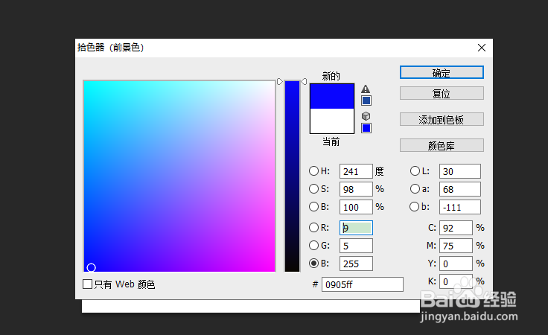Select the L lightness radio button
The height and width of the screenshot is (335, 548).
click(415, 170)
